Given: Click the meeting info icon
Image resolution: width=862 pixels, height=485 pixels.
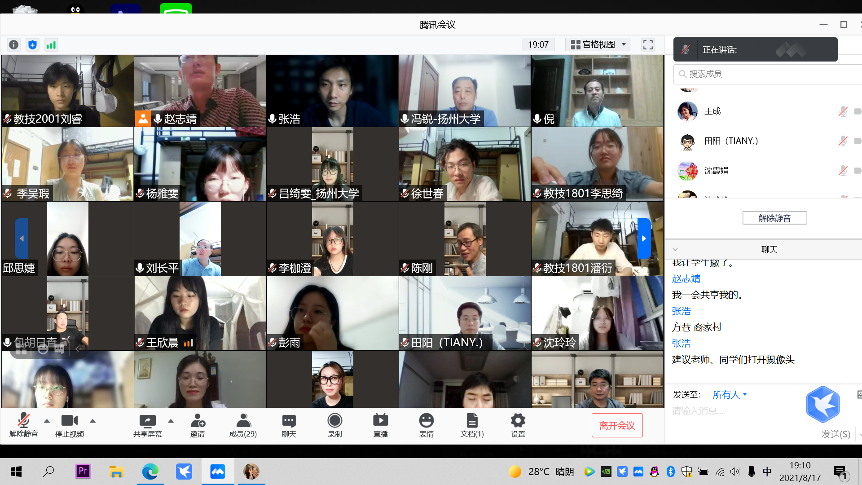Looking at the screenshot, I should [14, 45].
